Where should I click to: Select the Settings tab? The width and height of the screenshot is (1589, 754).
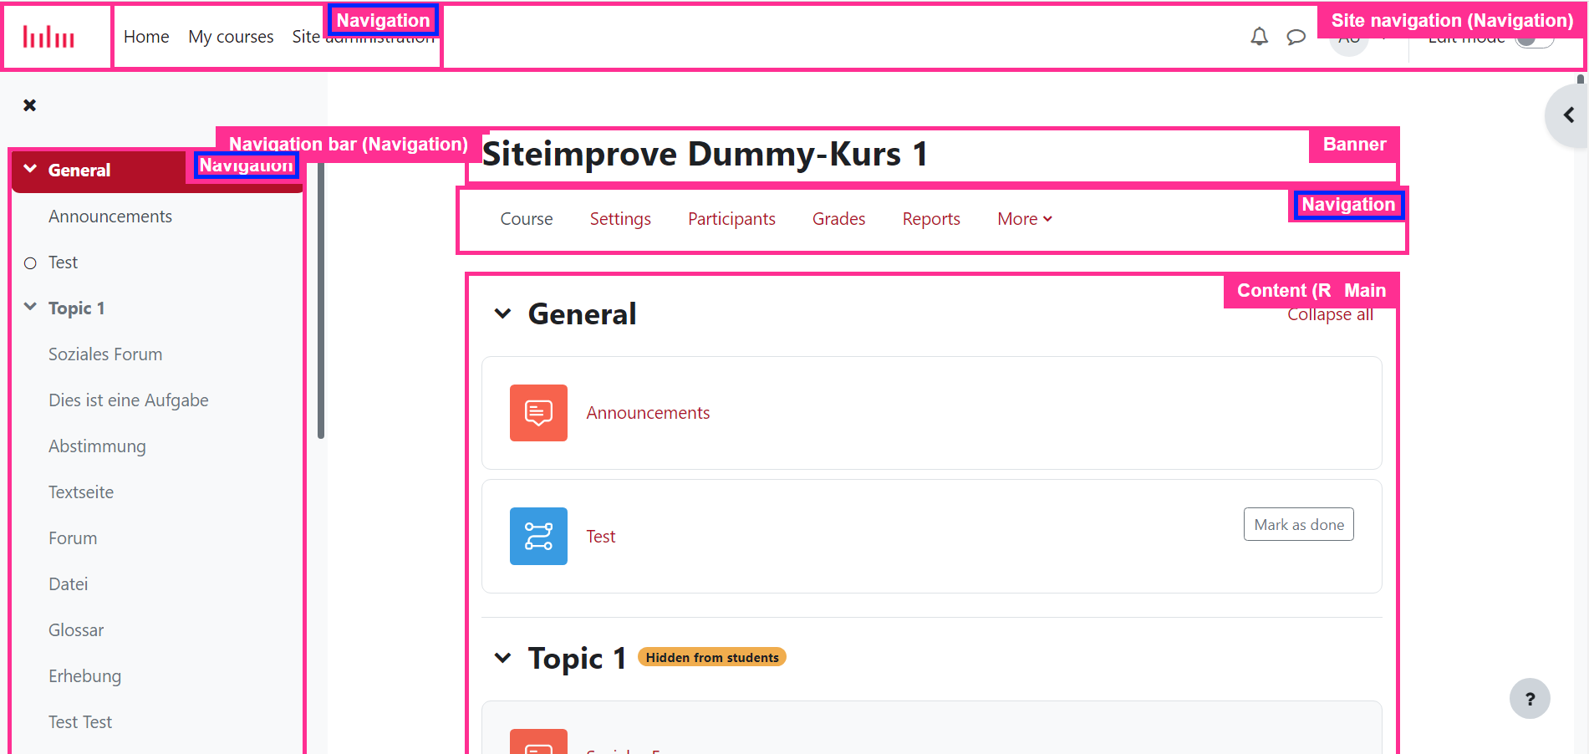pos(620,219)
